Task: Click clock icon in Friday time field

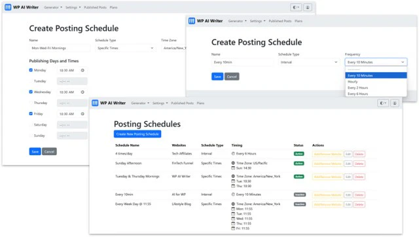Action: pos(82,114)
